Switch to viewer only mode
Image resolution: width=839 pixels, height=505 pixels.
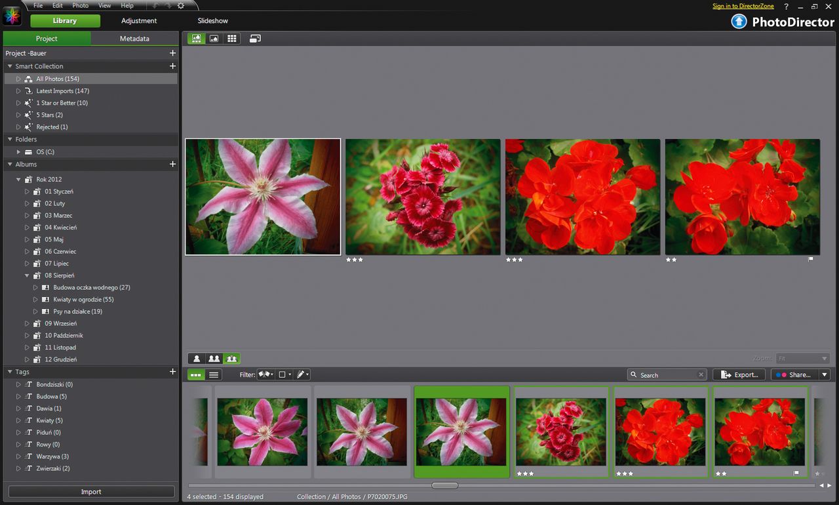point(214,39)
